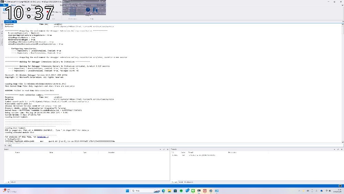
Task: Click the Index column header in Threads
Action: pos(183,152)
